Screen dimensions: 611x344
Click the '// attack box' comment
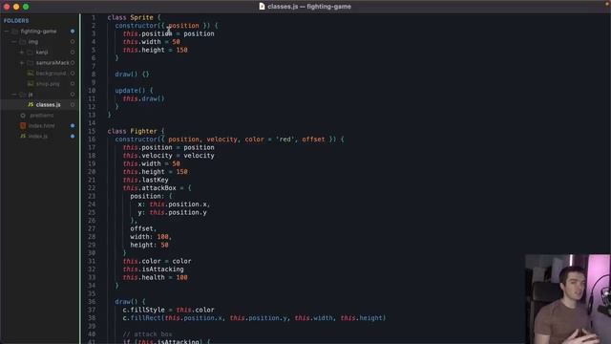[147, 334]
